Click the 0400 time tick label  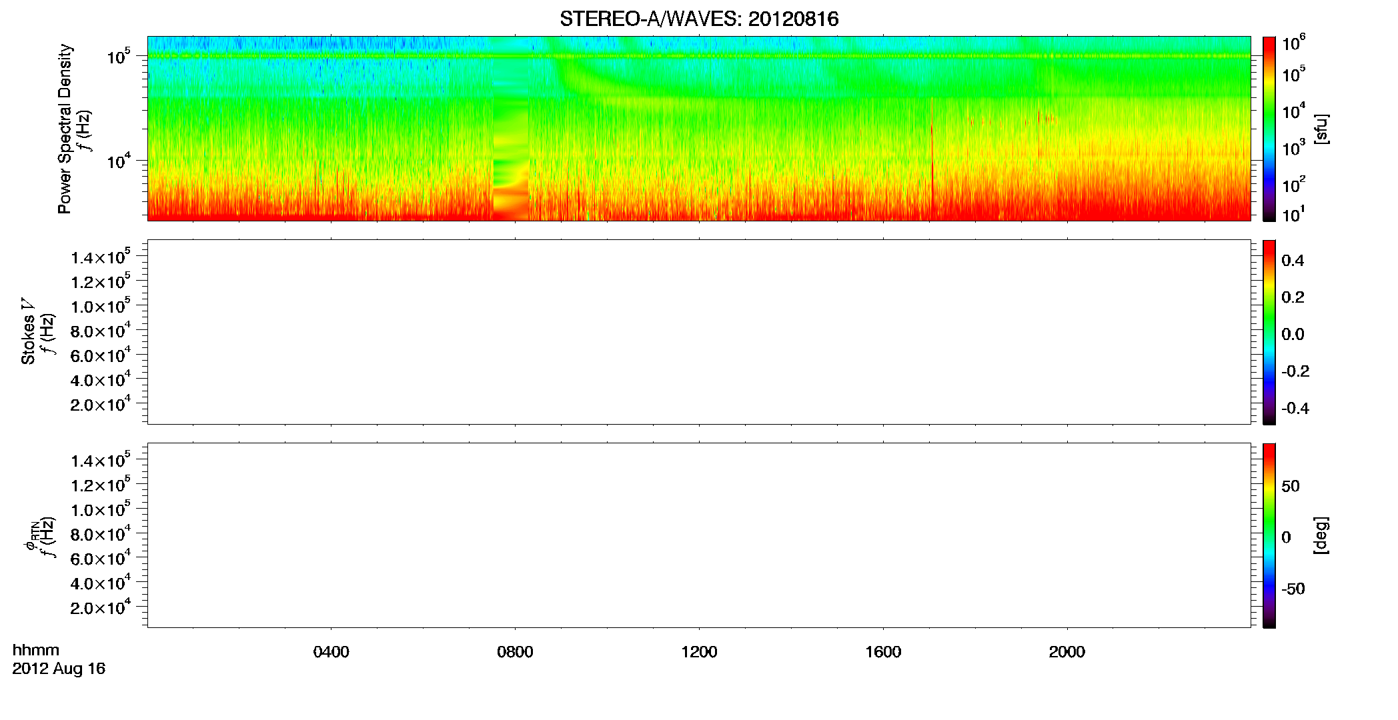331,652
